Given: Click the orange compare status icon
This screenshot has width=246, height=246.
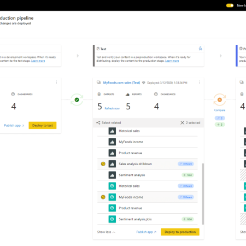Looking at the screenshot, I should (x=220, y=99).
